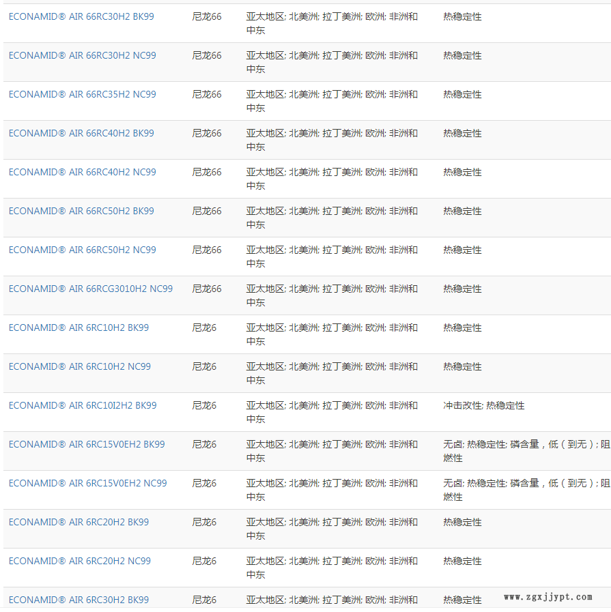Open ECONAMID® AIR 66RC30H2 NC99 link

pyautogui.click(x=83, y=55)
